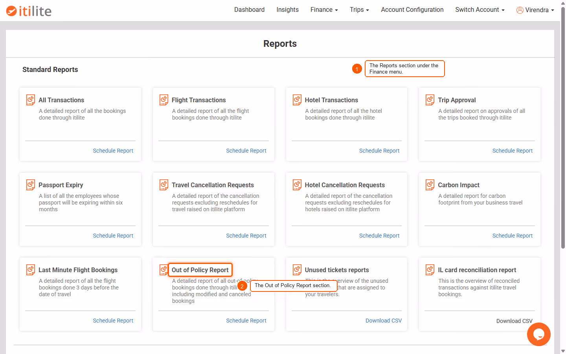Schedule the Trip Approval report

click(512, 151)
